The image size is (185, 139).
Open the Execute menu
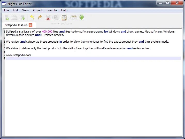click(52, 10)
